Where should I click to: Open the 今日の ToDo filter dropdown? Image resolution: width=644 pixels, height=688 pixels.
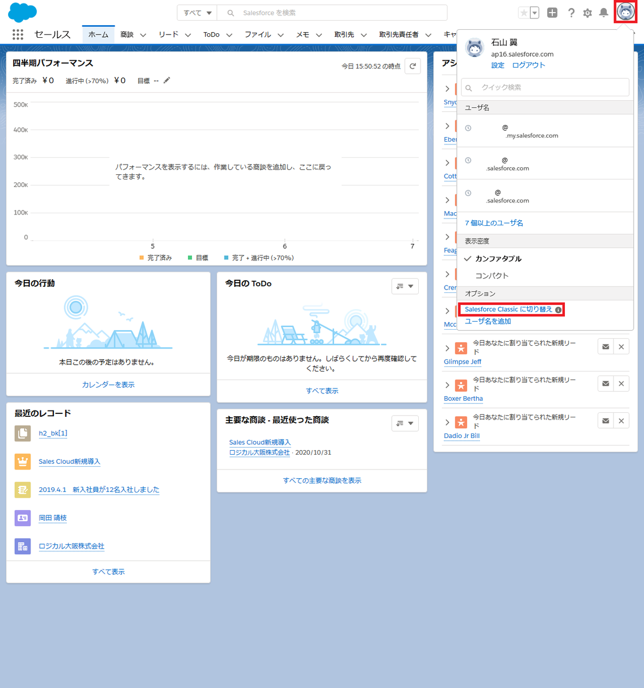tap(405, 286)
